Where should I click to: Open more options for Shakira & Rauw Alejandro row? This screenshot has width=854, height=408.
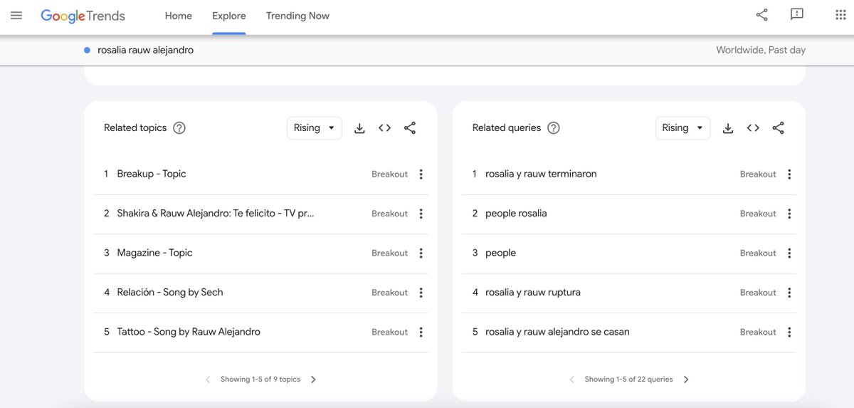click(421, 214)
